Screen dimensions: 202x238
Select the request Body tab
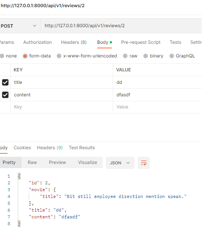[x=104, y=42]
